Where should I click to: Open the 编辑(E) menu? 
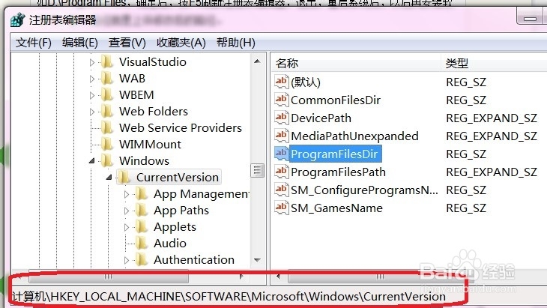(80, 43)
